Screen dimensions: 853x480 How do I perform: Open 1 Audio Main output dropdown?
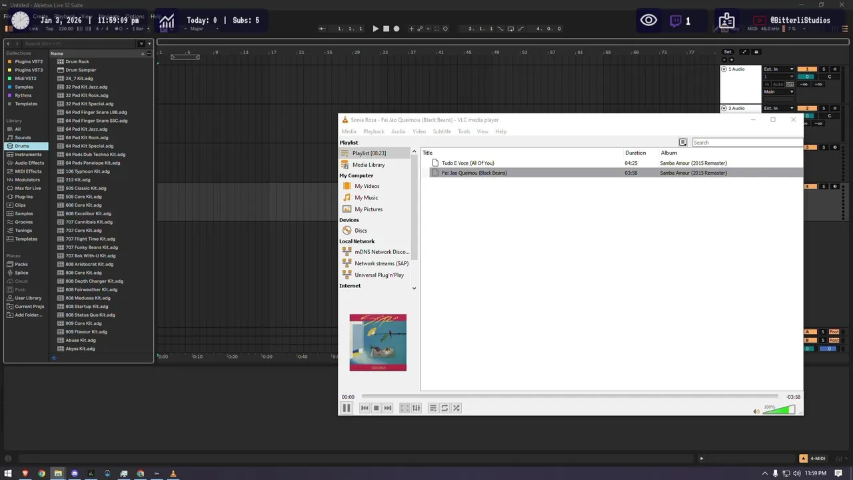click(779, 92)
